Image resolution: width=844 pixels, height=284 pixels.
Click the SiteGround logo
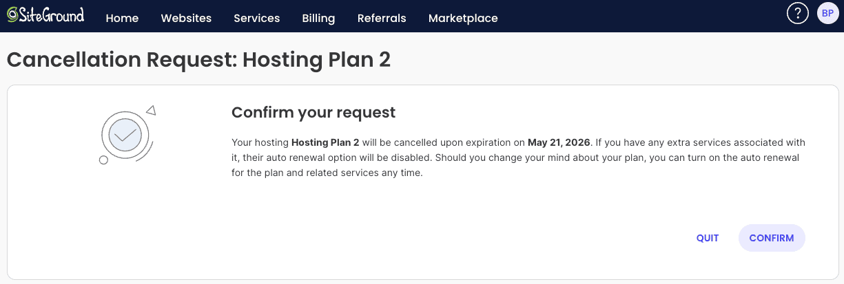12,15
